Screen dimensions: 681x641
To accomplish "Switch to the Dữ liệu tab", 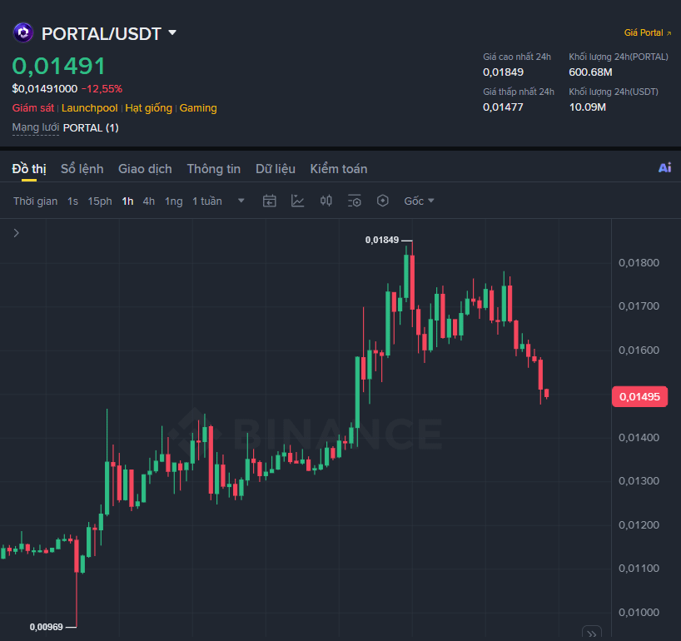I will (276, 169).
